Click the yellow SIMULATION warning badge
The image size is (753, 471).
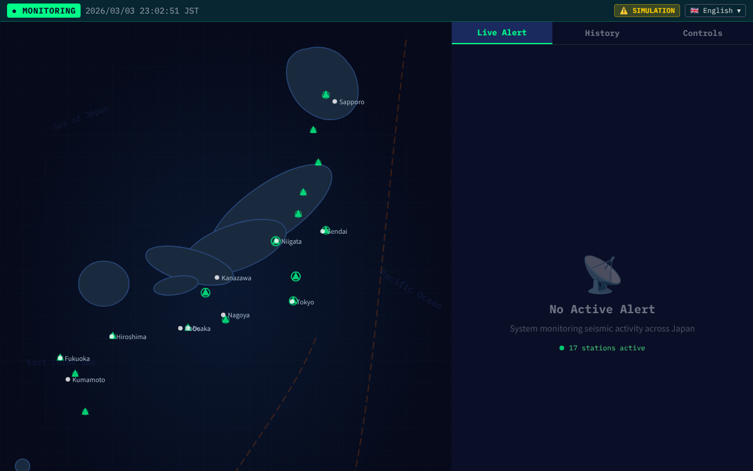647,11
